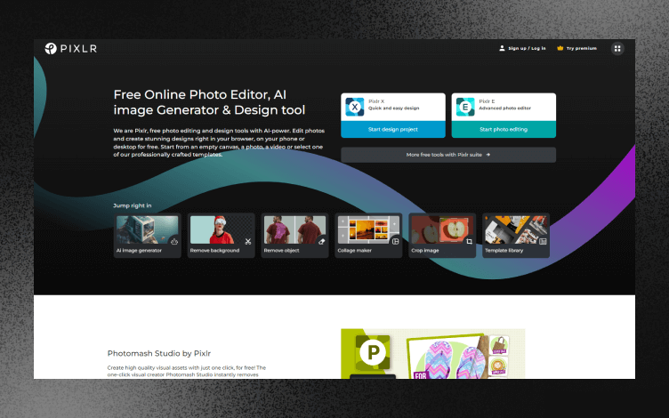The image size is (669, 418).
Task: Click the template icon on Template library
Action: click(543, 241)
